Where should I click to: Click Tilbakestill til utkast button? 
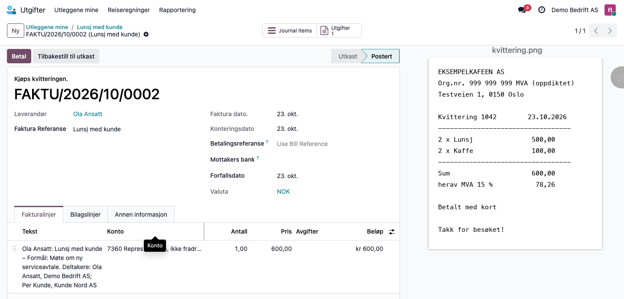tap(66, 56)
